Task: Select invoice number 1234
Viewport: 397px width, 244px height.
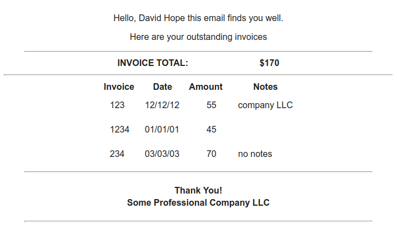Action: click(119, 129)
